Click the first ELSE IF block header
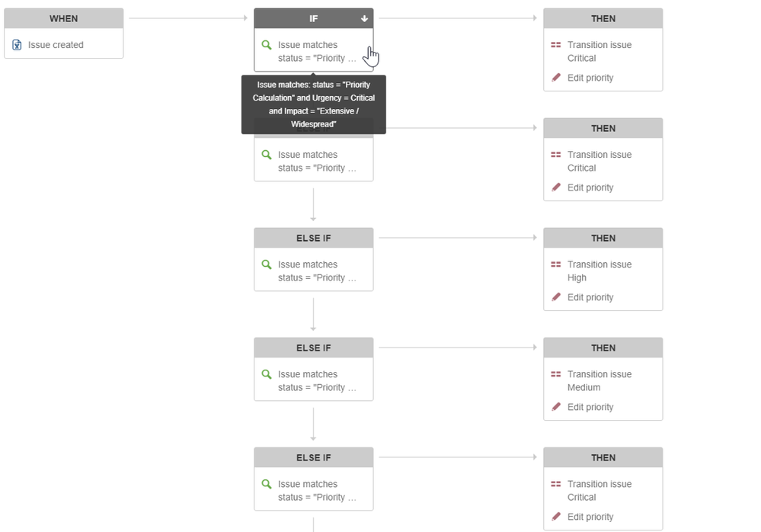The width and height of the screenshot is (761, 532). [313, 237]
